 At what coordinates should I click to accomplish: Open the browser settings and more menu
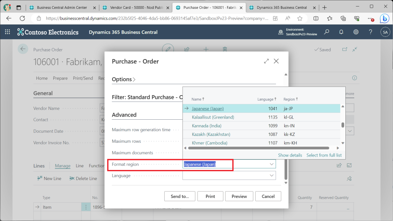point(370,18)
